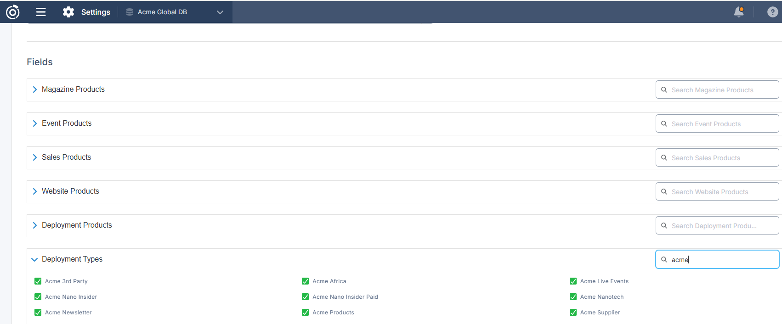This screenshot has height=324, width=782.
Task: Click the app logo icon in header
Action: [12, 12]
